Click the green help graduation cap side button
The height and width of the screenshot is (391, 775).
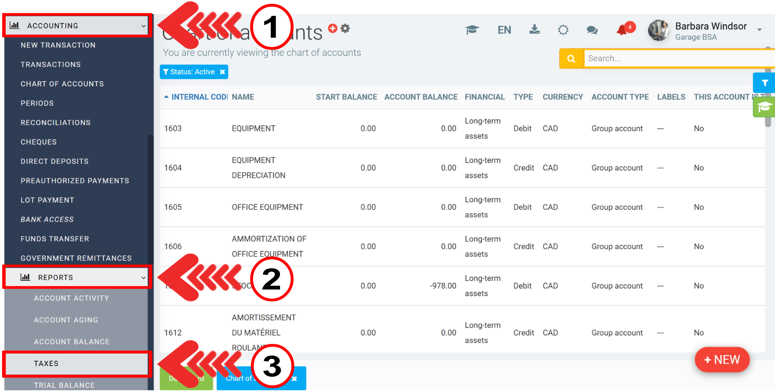click(764, 107)
